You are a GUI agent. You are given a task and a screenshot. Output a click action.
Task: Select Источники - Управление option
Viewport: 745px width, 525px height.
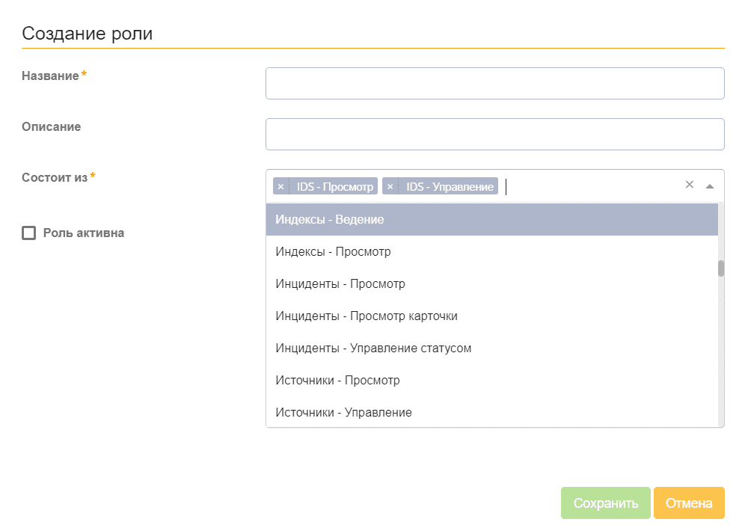(343, 413)
